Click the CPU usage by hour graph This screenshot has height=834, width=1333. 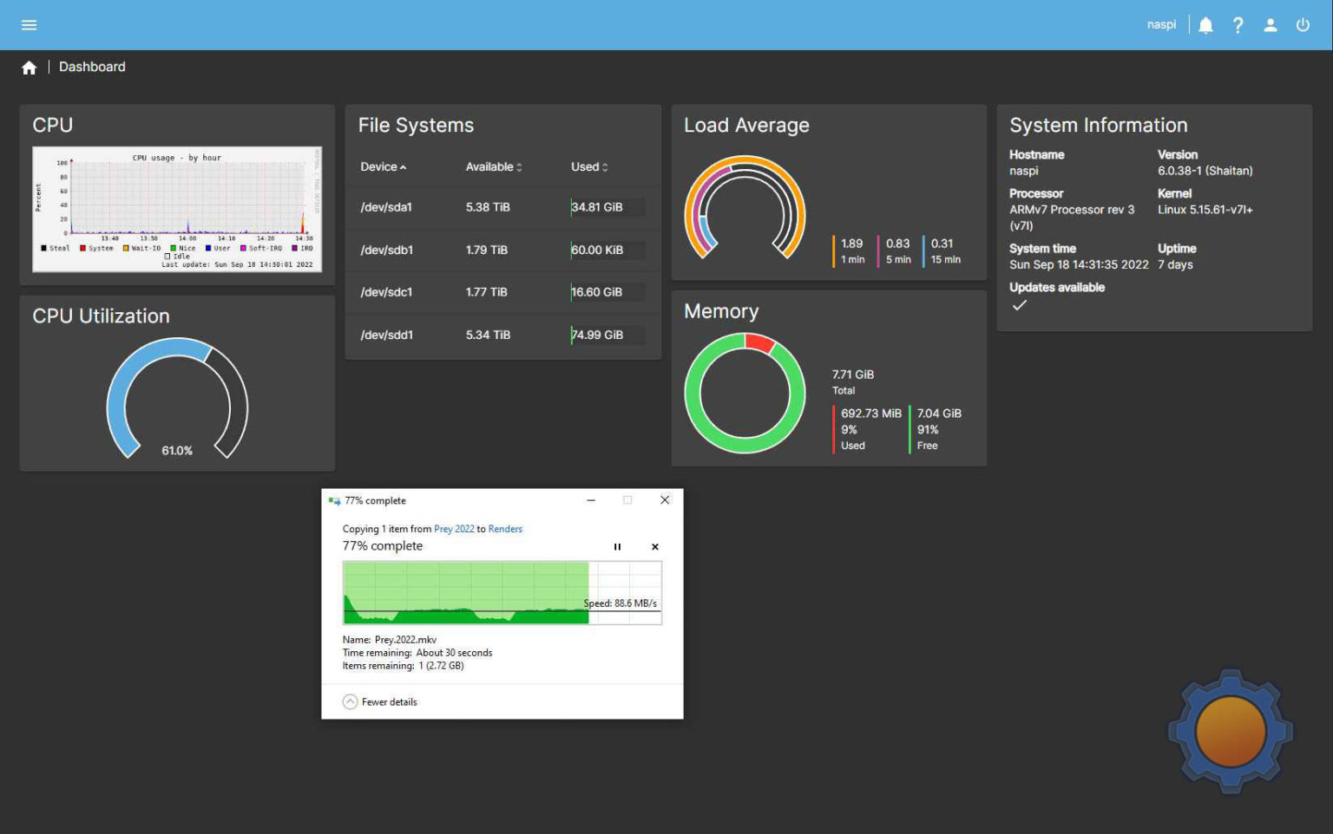pyautogui.click(x=177, y=209)
